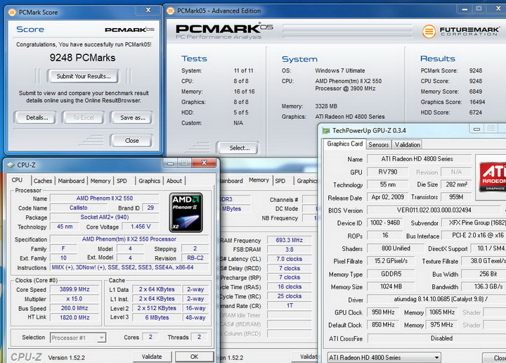Screen dimensions: 506x363
Task: Click Close in the PCMark Score dialog
Action: (x=131, y=141)
